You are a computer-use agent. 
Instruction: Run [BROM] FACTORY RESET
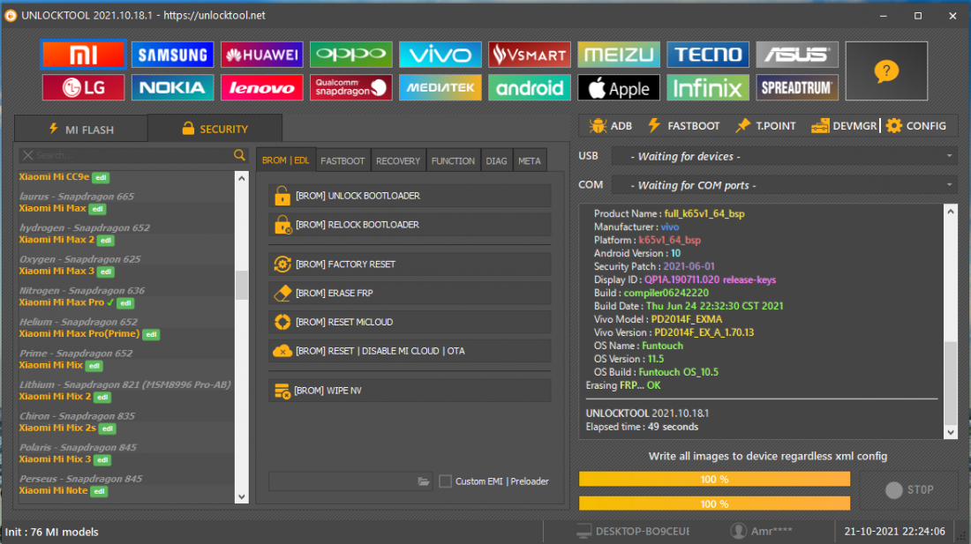coord(410,265)
